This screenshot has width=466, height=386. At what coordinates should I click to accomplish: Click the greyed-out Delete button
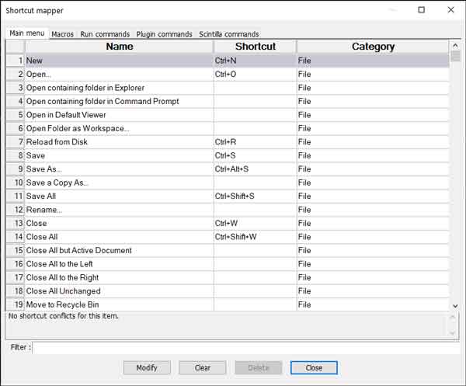point(259,367)
